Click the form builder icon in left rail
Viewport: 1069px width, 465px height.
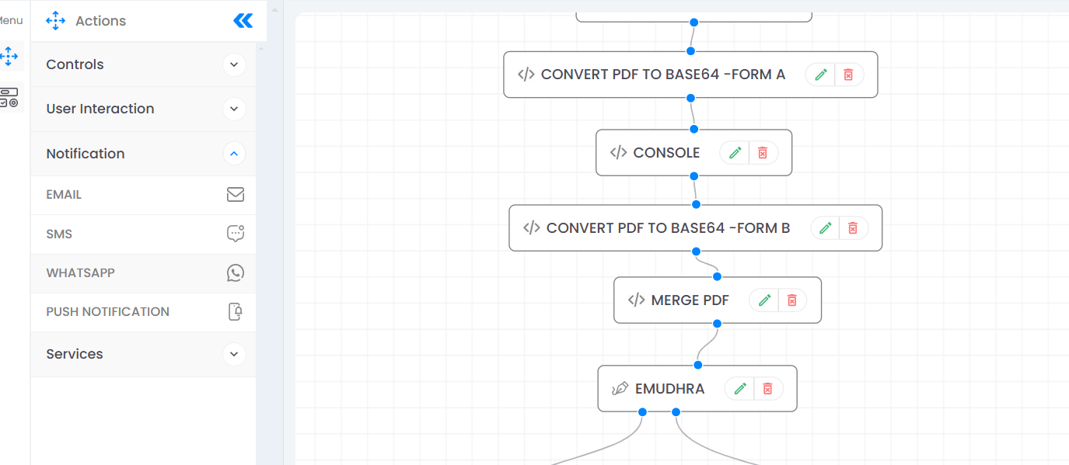(9, 97)
